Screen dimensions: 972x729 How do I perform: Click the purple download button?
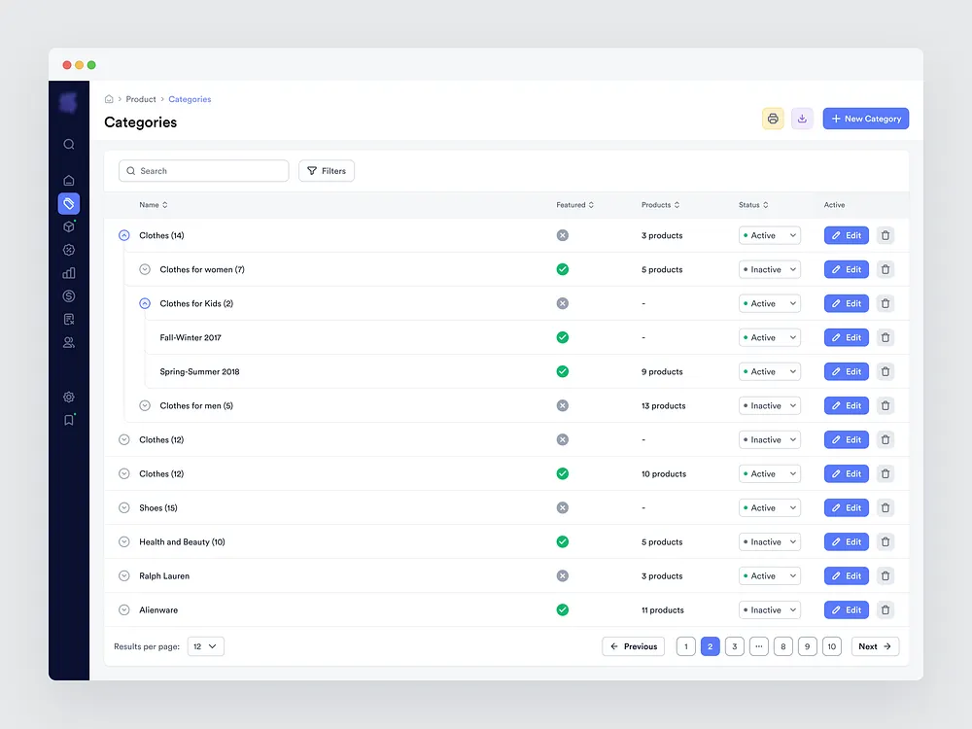(802, 119)
